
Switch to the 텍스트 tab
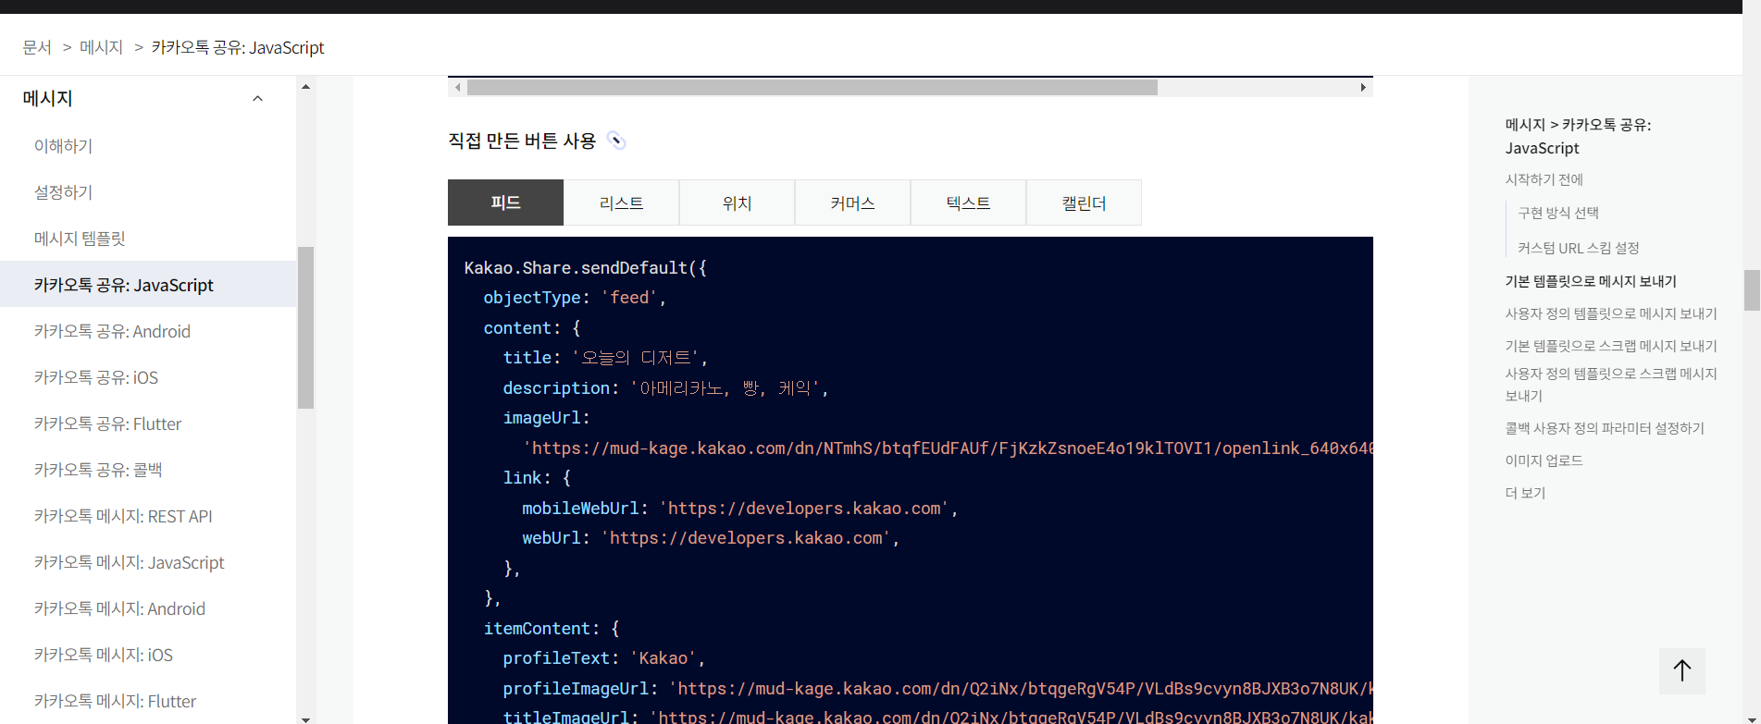coord(968,202)
